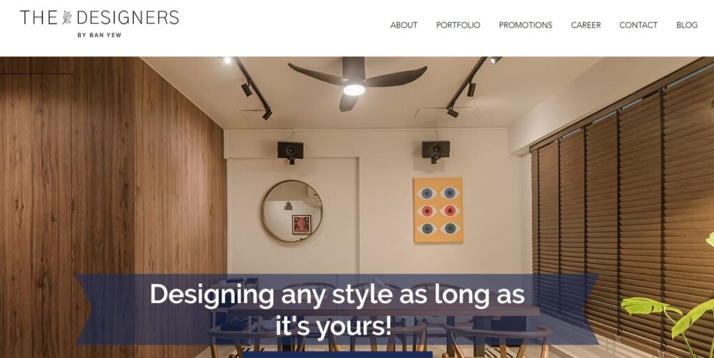714x358 pixels.
Task: Click the round wall mirror in the photo
Action: (x=292, y=211)
